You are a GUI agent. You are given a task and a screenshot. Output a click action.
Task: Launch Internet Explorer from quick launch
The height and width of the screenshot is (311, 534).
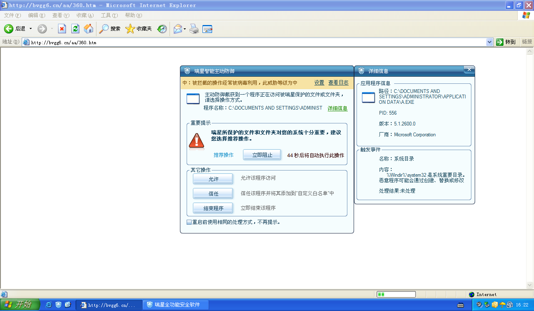49,305
